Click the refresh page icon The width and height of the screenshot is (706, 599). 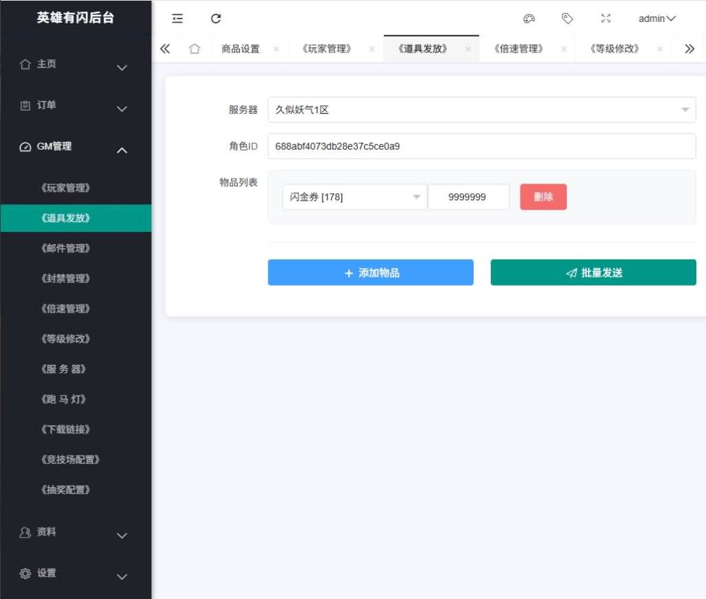(x=216, y=19)
